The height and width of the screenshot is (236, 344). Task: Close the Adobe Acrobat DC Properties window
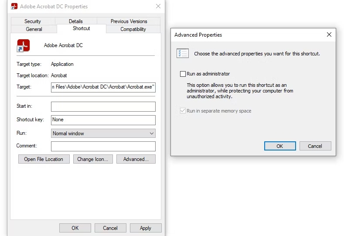[158, 7]
